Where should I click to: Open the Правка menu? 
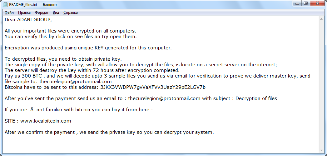tap(24, 13)
